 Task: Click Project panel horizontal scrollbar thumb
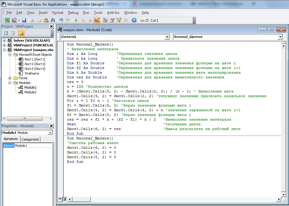click(x=25, y=119)
